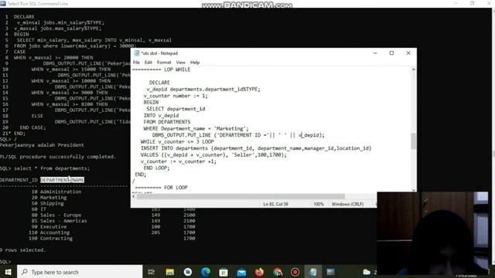
Task: Switch to Notepad via its taskbar icon
Action: [313, 272]
